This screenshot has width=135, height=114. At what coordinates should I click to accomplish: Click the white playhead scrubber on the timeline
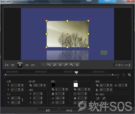click(76, 72)
